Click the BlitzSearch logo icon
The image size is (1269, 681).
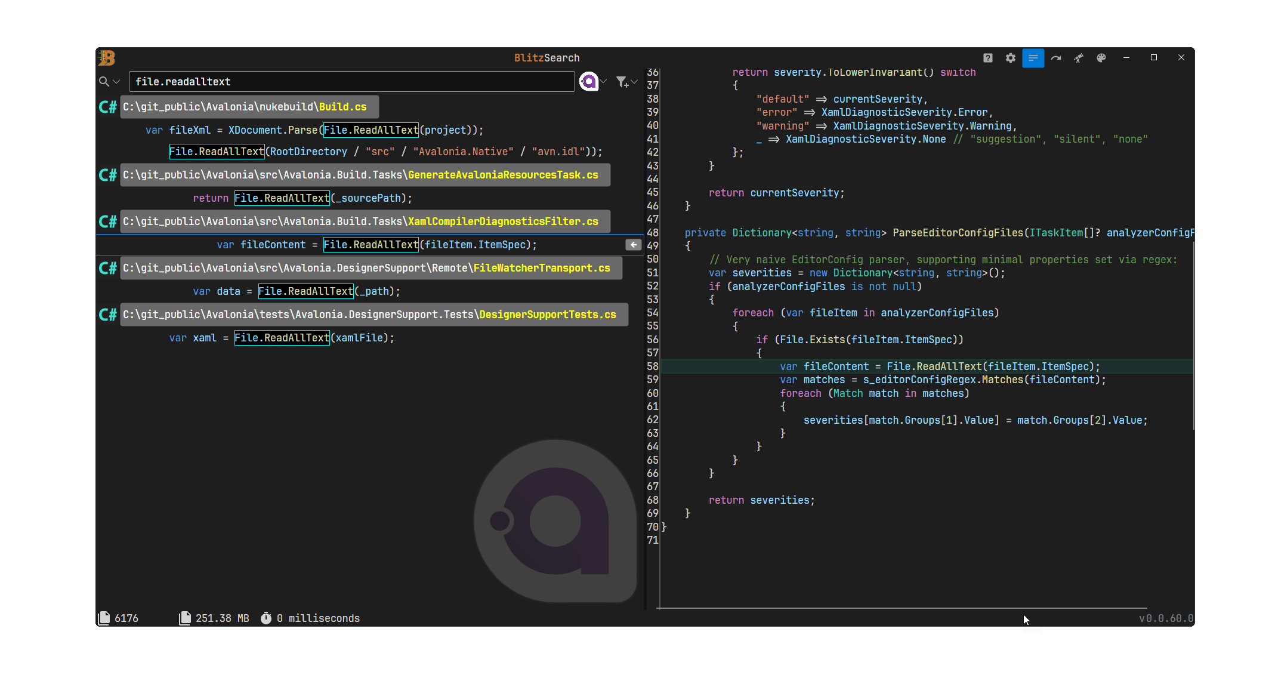pyautogui.click(x=107, y=58)
